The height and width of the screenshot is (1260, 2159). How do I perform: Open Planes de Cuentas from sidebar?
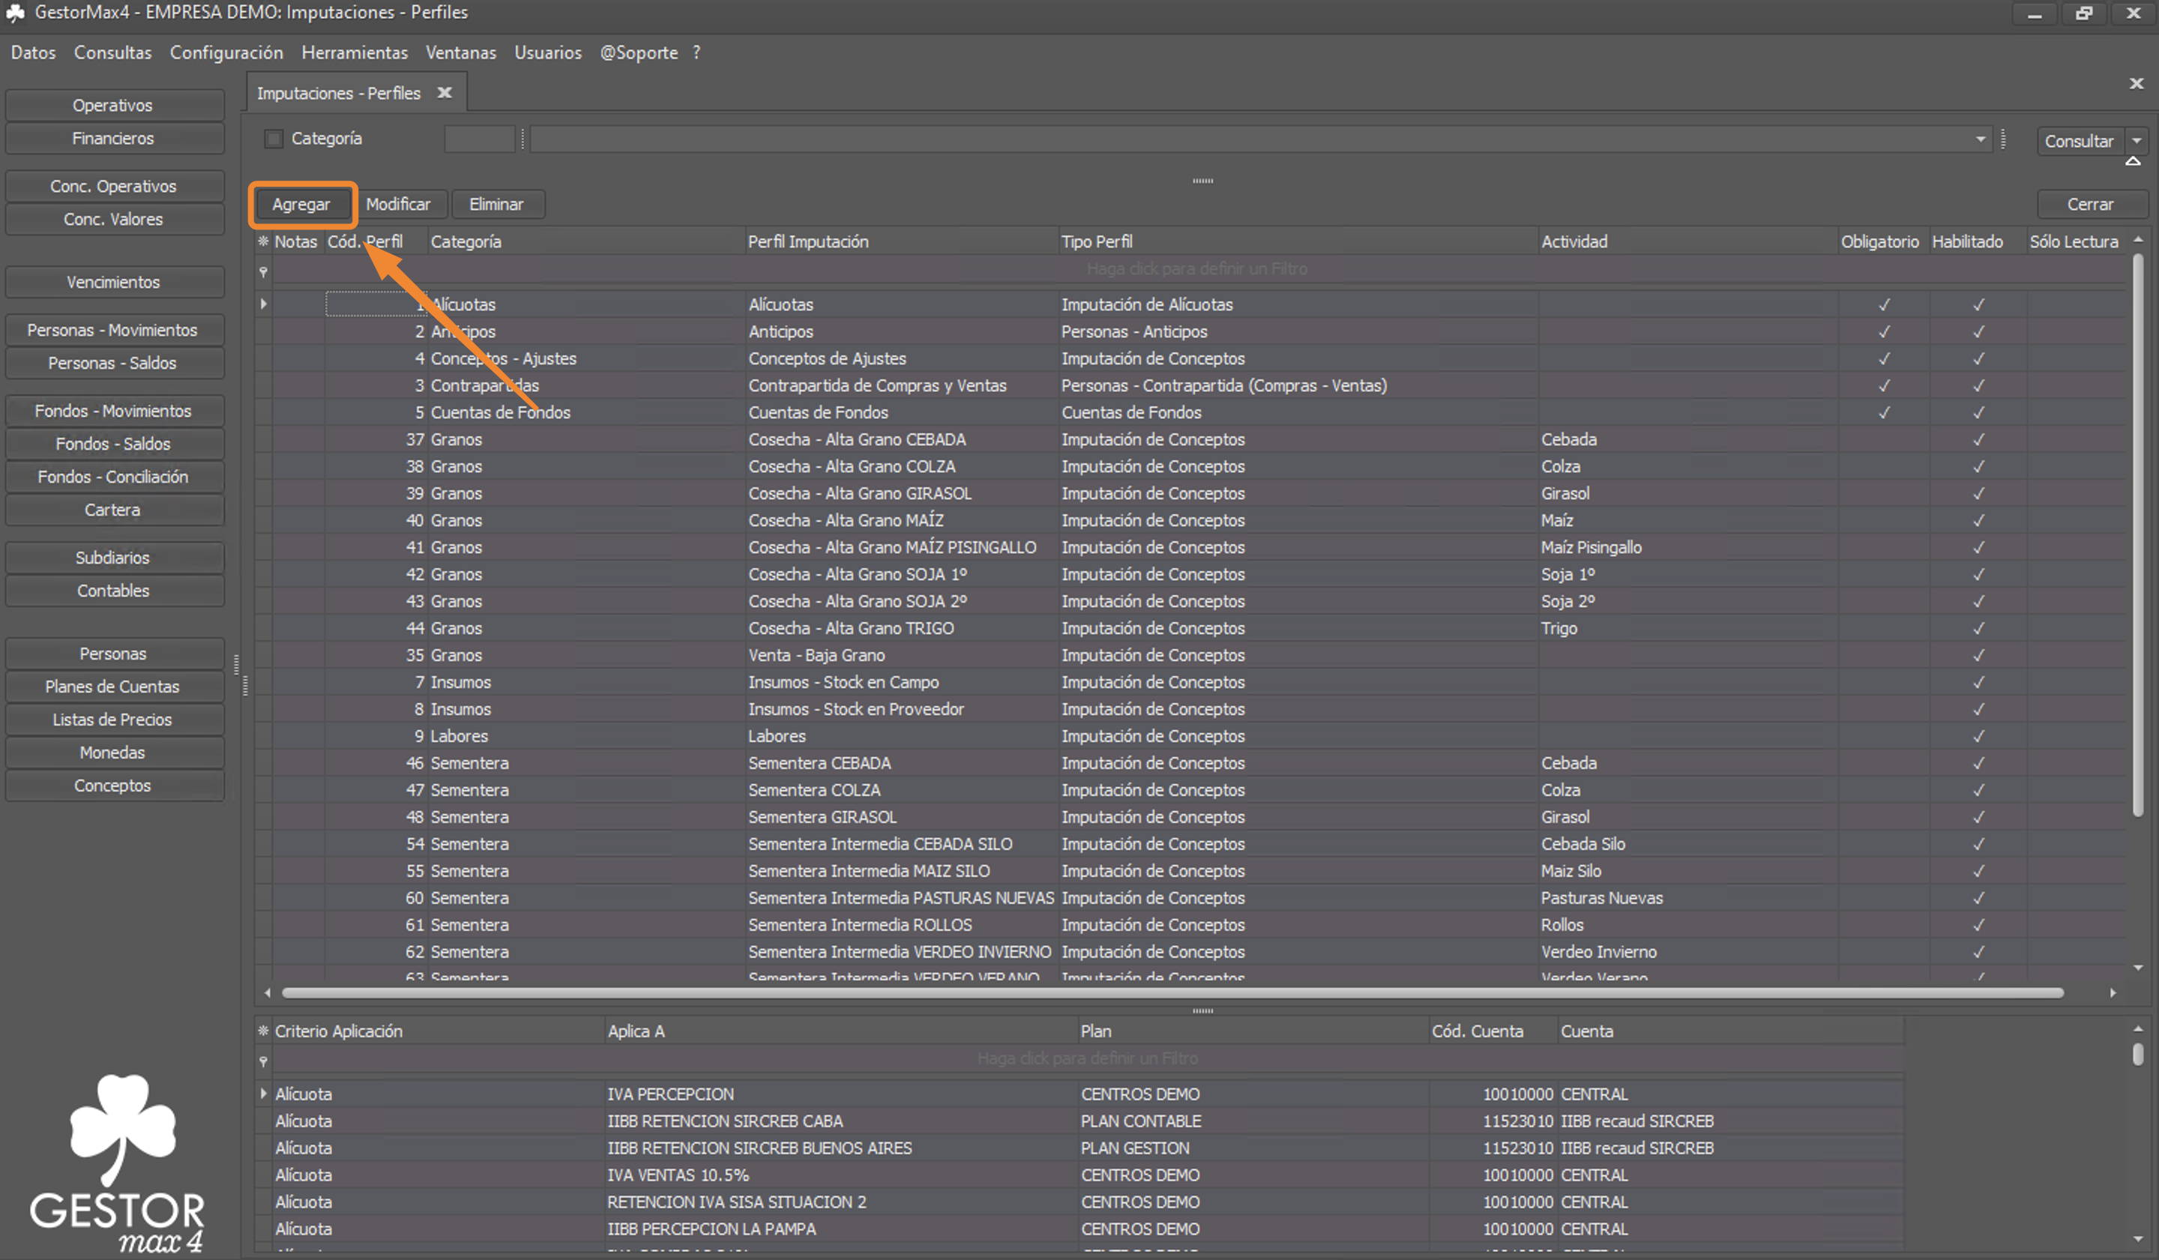click(113, 686)
